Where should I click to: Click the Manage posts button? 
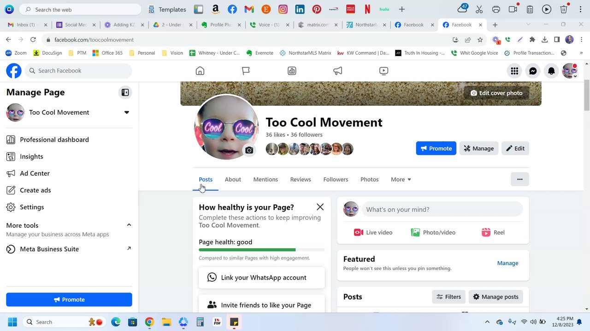pyautogui.click(x=496, y=297)
